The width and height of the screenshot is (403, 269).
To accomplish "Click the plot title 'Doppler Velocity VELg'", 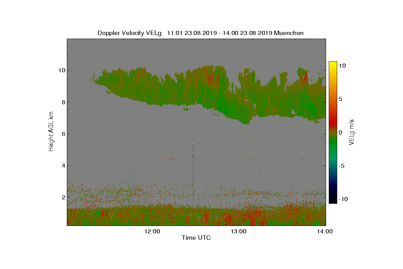I will (x=129, y=33).
